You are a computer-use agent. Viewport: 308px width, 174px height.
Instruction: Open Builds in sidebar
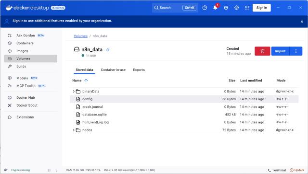(x=30, y=66)
